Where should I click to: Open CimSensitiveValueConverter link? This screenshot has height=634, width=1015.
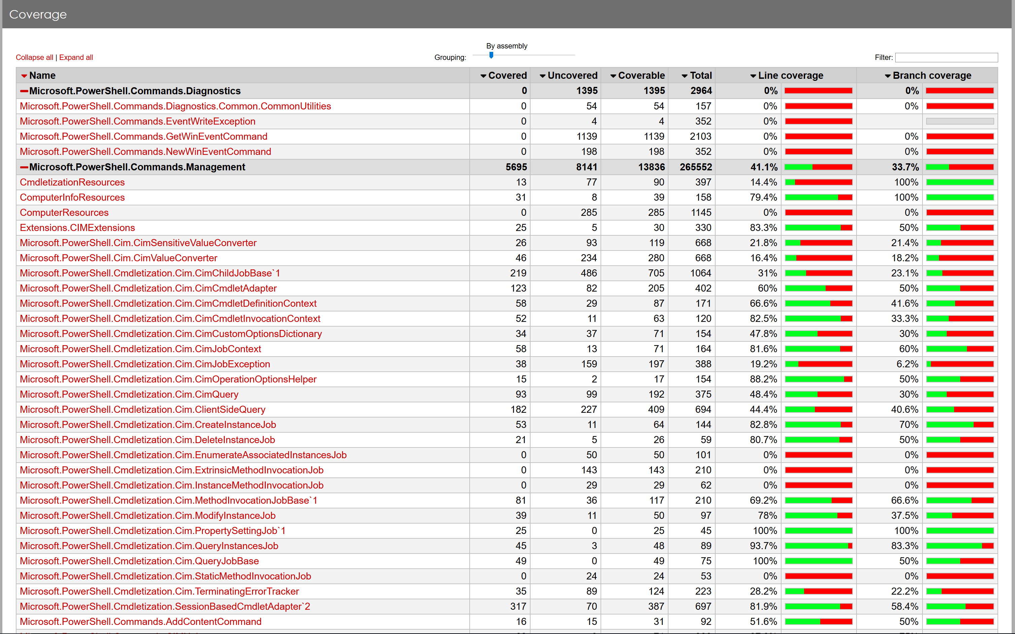(x=138, y=243)
